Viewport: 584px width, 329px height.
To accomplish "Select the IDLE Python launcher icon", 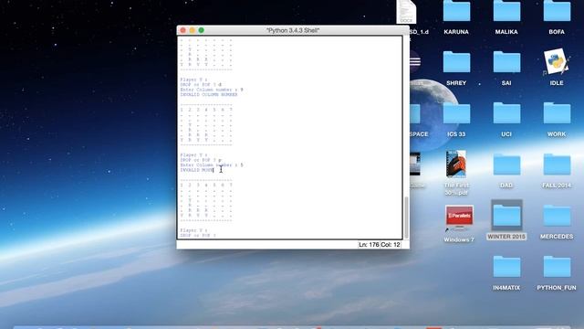I will click(557, 62).
